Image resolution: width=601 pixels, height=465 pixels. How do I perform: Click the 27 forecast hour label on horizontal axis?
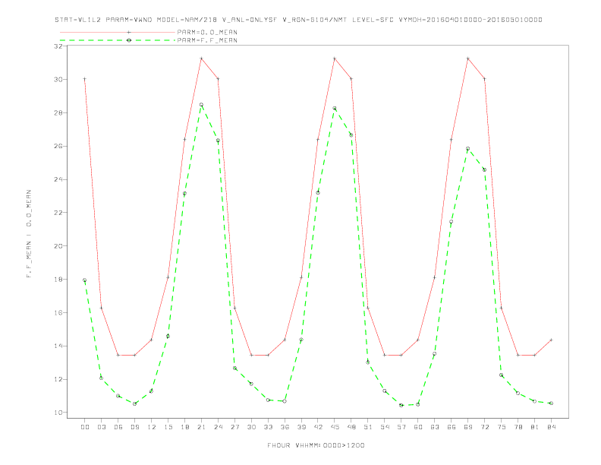(x=234, y=427)
